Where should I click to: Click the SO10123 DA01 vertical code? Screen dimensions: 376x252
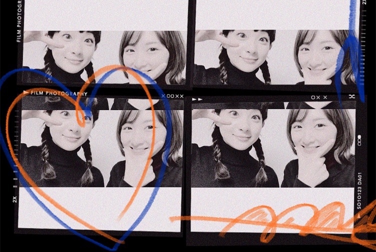(x=359, y=187)
